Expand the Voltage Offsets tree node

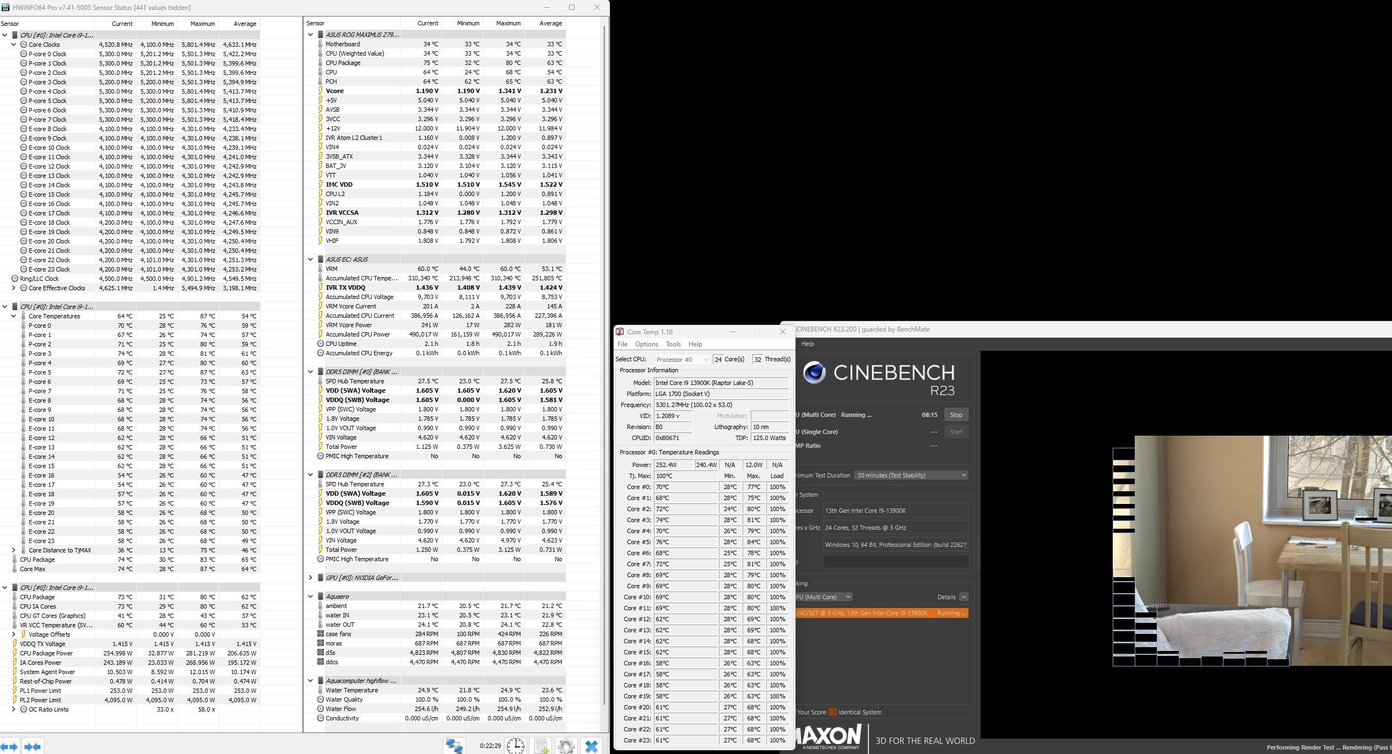pos(14,634)
